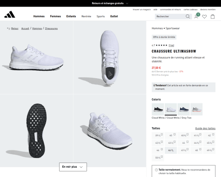Viewport: 221px width, 177px height.
Task: Select size 45 1/3
Action: coord(209,143)
